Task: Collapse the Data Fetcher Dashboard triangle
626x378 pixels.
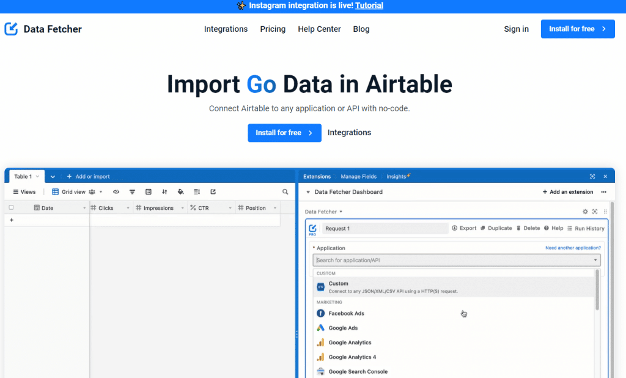Action: tap(308, 192)
